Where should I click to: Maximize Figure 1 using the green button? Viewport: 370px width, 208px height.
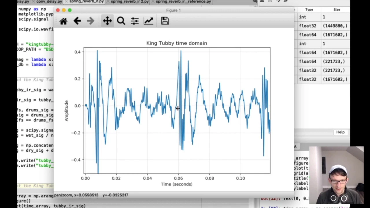[70, 10]
